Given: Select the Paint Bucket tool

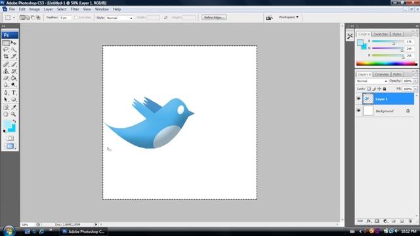Looking at the screenshot, I should click(14, 78).
